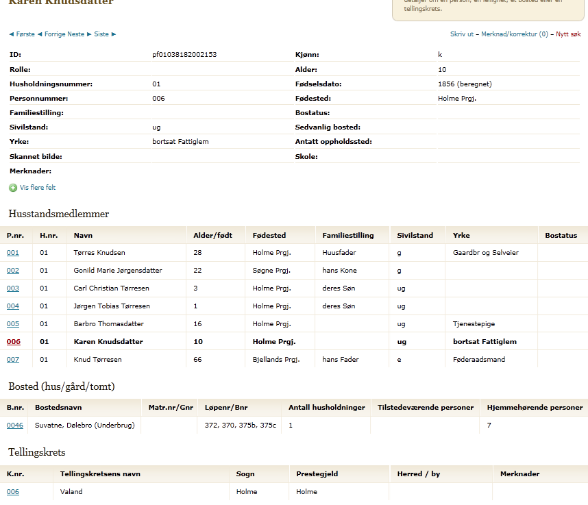
Task: Click the Antall husholdninger column header
Action: (x=327, y=408)
